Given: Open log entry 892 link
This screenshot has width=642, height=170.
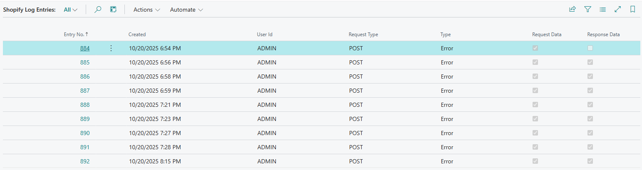Looking at the screenshot, I should coord(84,161).
